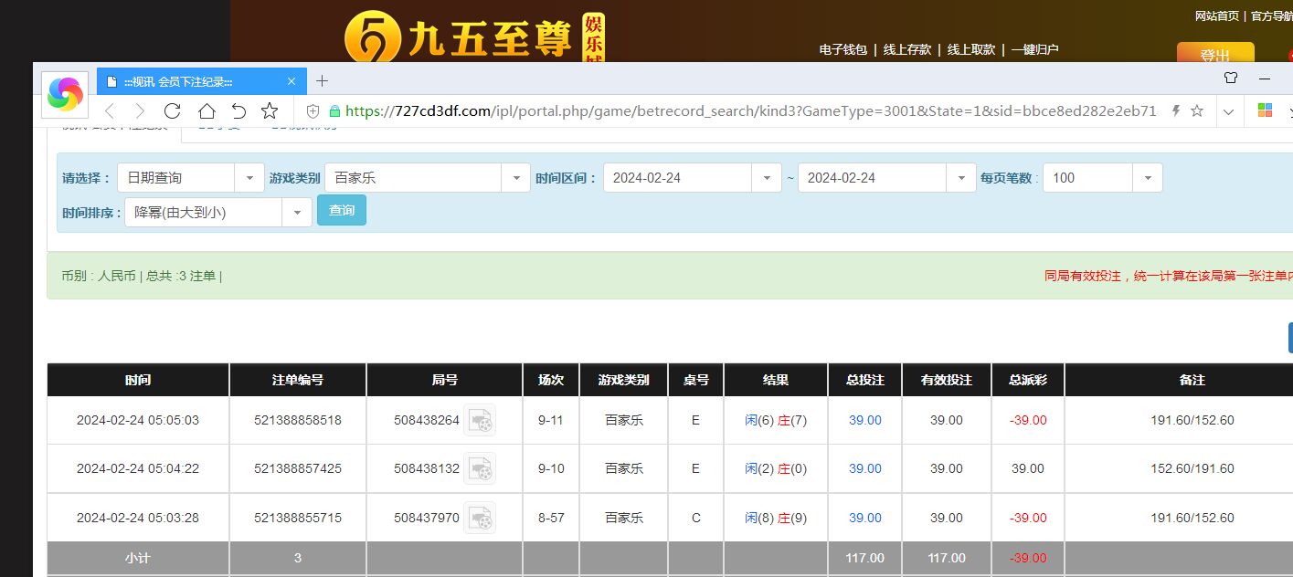Viewport: 1293px width, 577px height.
Task: Open the 游戏类别 百家乐 dropdown
Action: coord(516,178)
